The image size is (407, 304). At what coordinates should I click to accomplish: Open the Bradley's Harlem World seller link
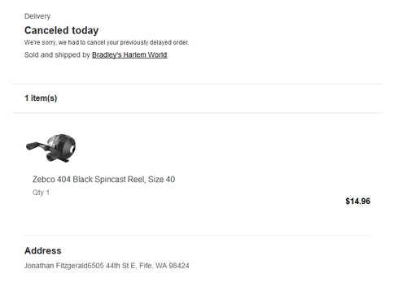pyautogui.click(x=129, y=55)
